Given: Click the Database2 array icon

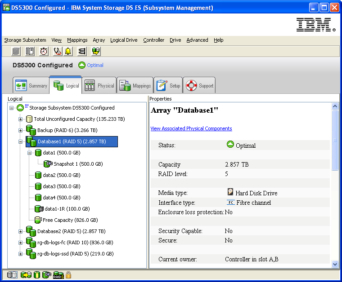Looking at the screenshot, I should (x=31, y=231).
